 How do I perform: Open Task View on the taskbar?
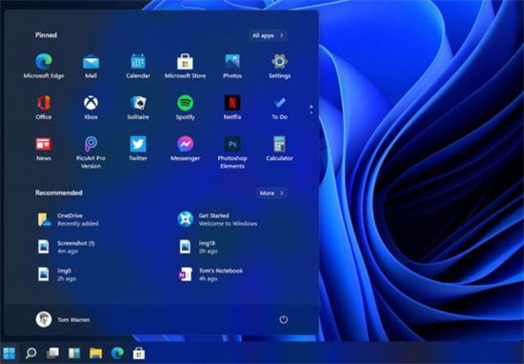coord(52,353)
